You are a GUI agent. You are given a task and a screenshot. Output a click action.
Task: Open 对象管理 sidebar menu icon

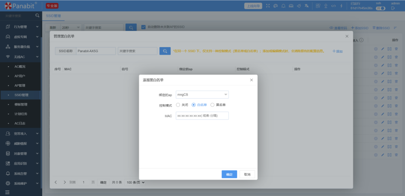(x=8, y=153)
